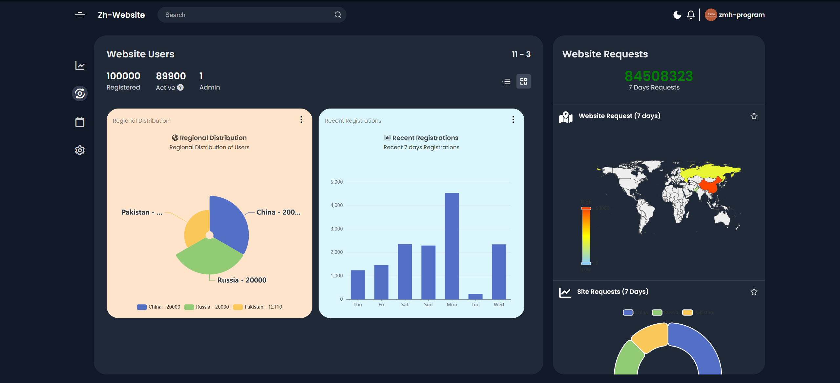Viewport: 840px width, 383px height.
Task: Switch to list view layout
Action: 506,81
